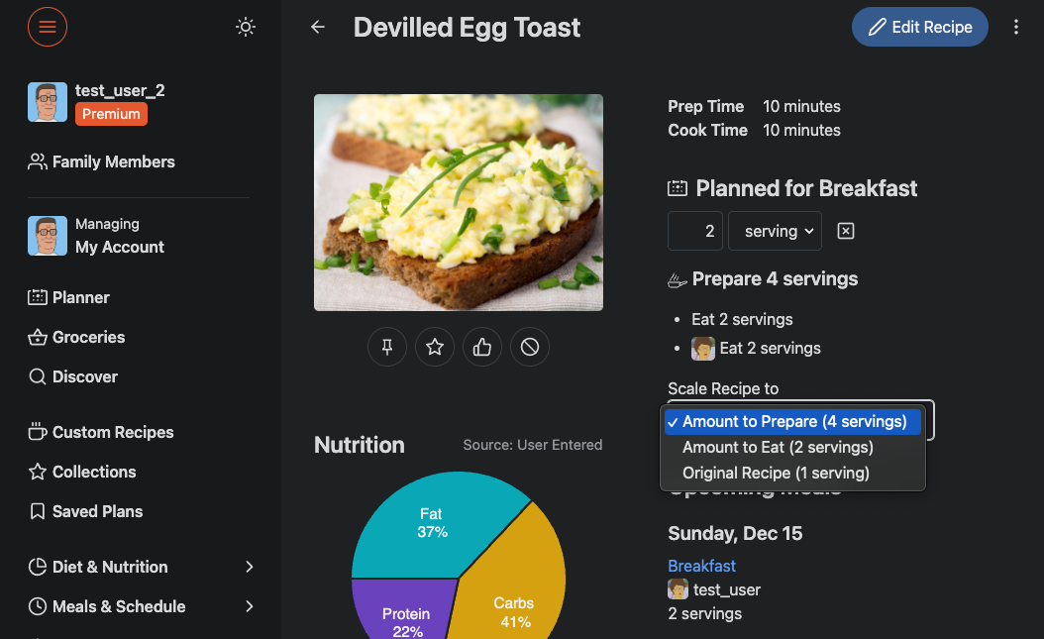Image resolution: width=1044 pixels, height=639 pixels.
Task: Toggle light mode with sun icon
Action: coord(246,27)
